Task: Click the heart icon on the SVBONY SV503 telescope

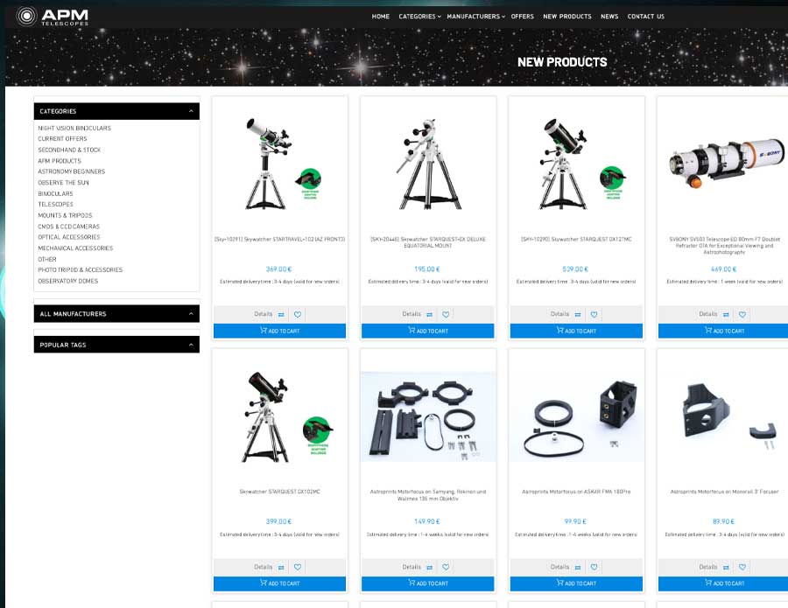Action: pos(742,314)
